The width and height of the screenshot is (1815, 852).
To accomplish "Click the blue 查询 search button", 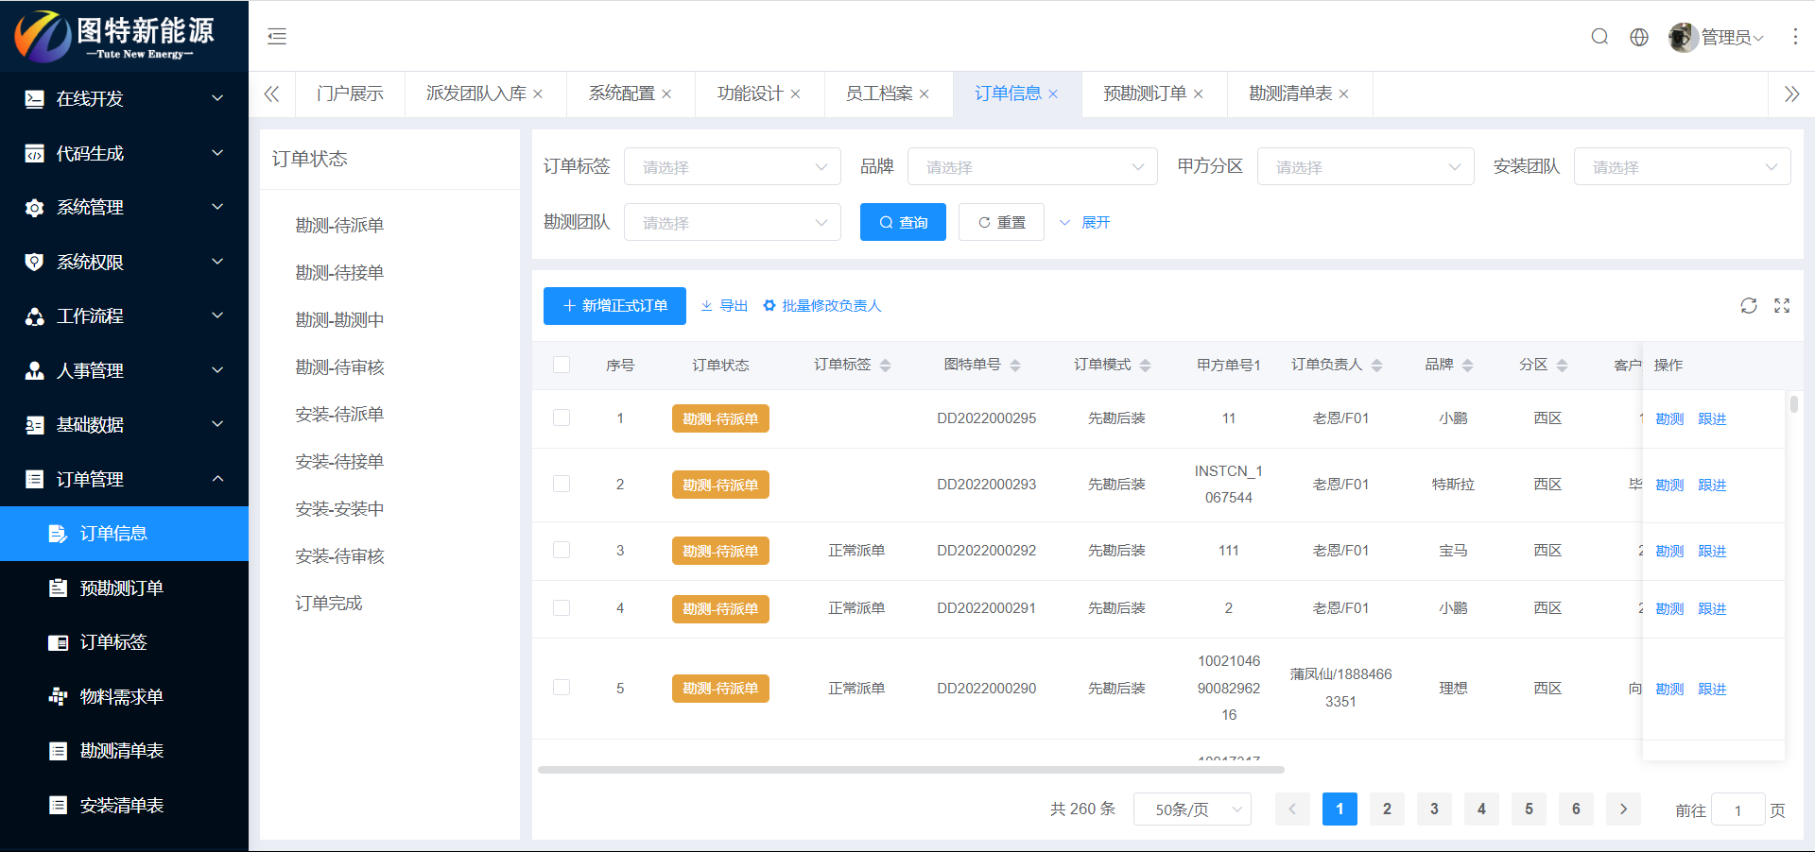I will click(x=903, y=223).
